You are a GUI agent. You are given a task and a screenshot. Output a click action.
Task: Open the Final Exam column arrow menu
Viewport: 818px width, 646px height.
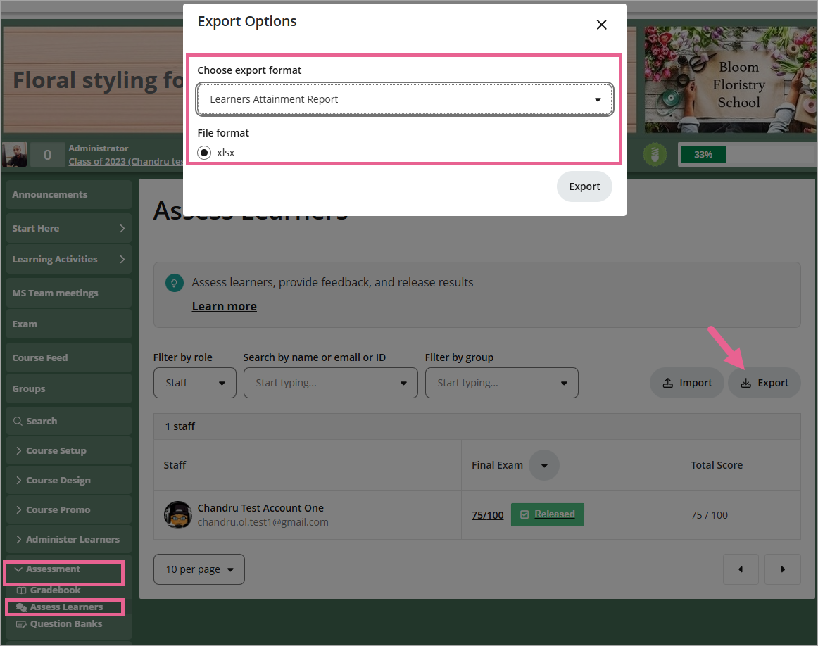(x=543, y=465)
